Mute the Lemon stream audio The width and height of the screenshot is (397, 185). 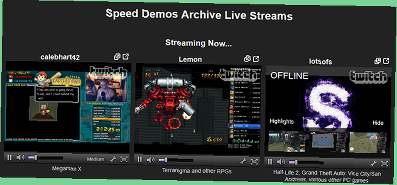point(150,160)
